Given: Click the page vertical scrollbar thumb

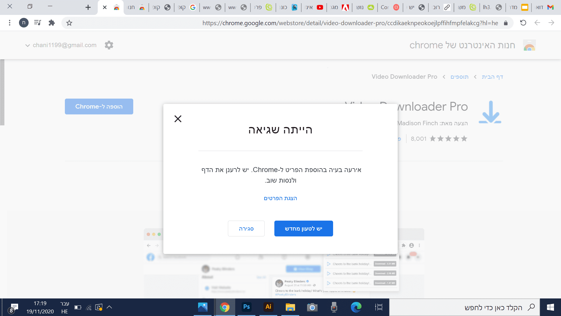Looking at the screenshot, I should (x=2, y=92).
